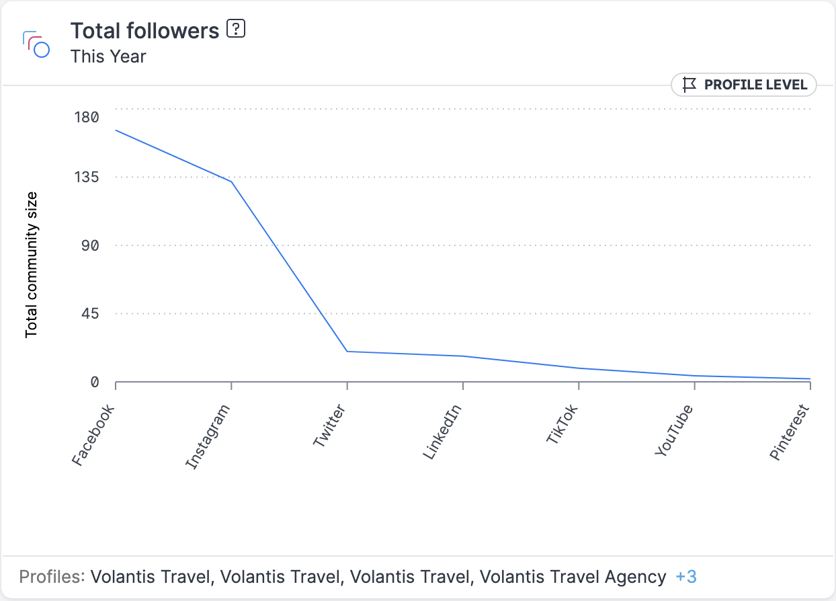The width and height of the screenshot is (836, 601).
Task: Click the Total community size axis title
Action: pos(31,265)
